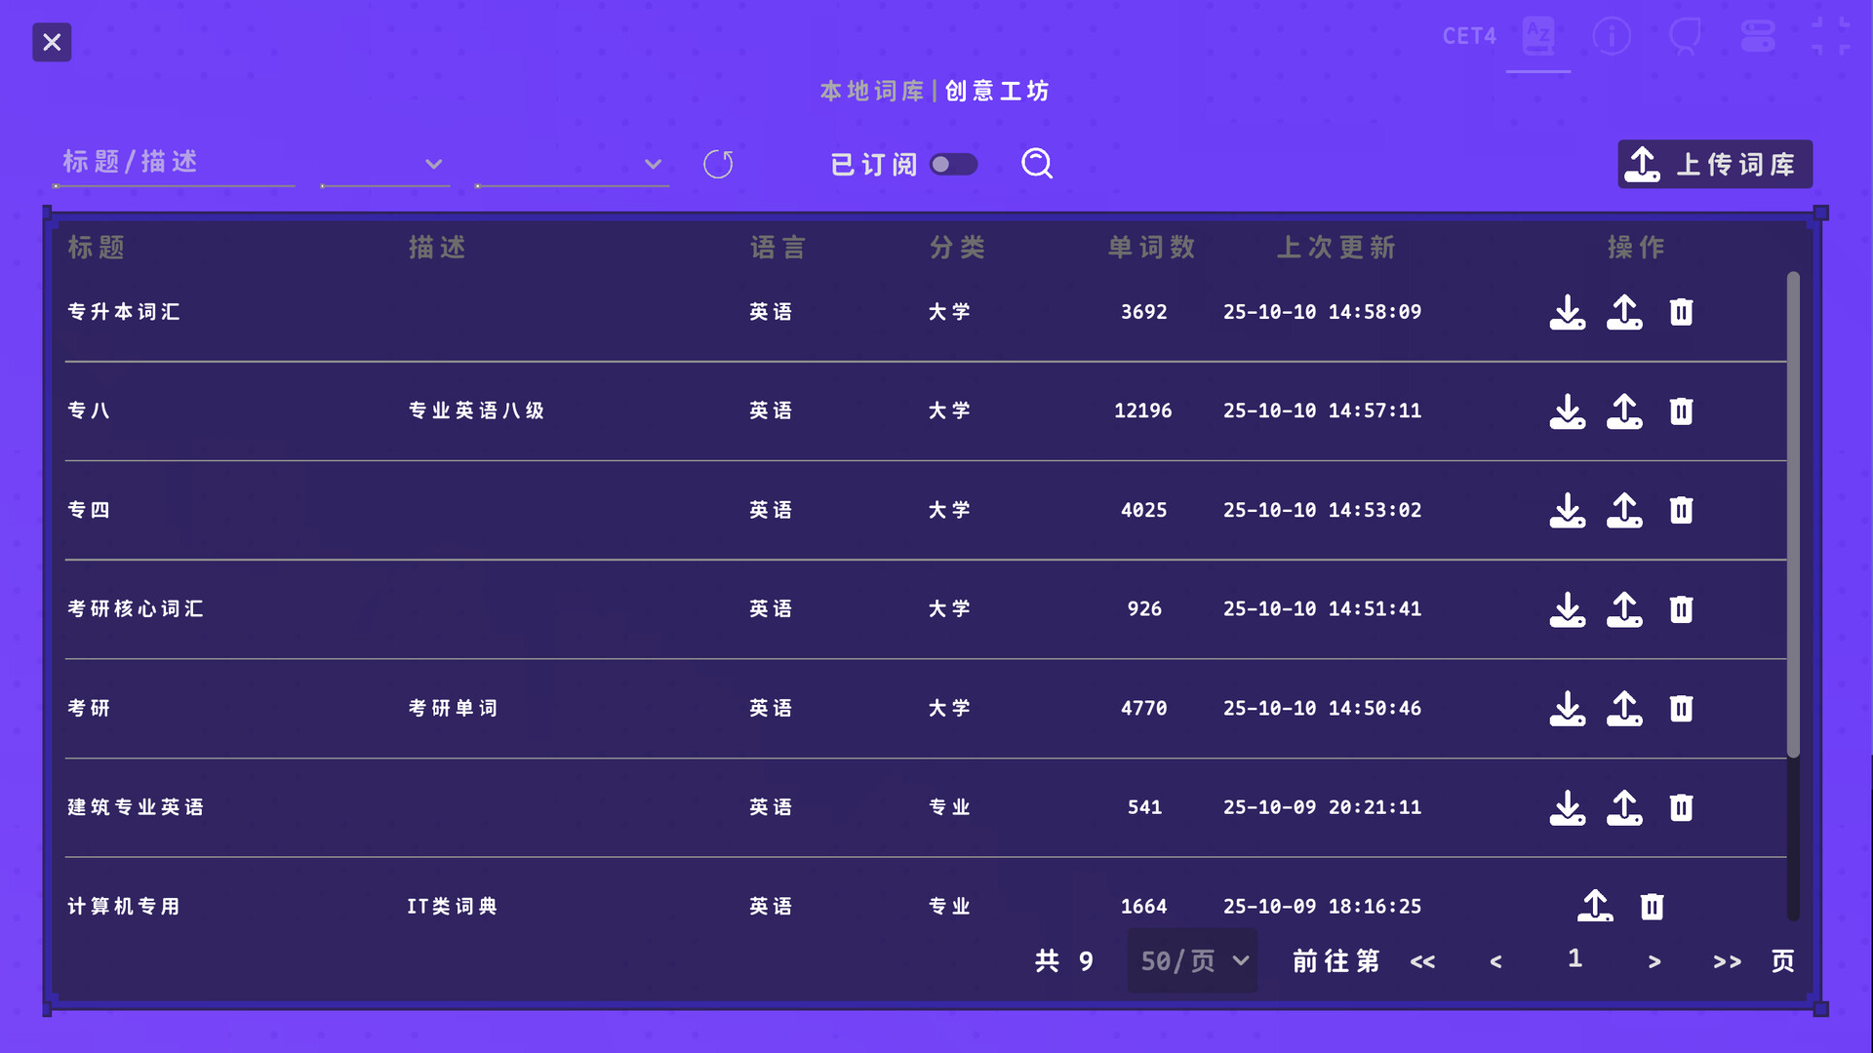The image size is (1873, 1053).
Task: Exit fullscreen using the corner arrows icon
Action: tap(1832, 35)
